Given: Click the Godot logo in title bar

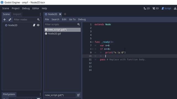Looking at the screenshot, I should [2, 2].
